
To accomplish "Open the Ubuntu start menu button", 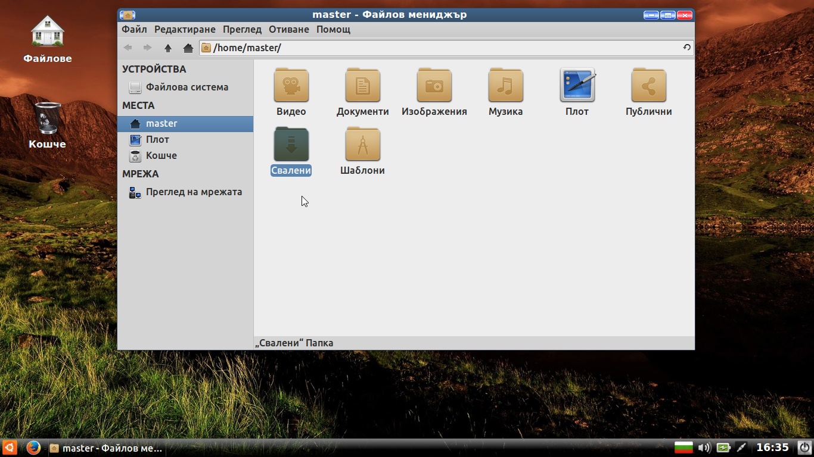I will [x=10, y=447].
